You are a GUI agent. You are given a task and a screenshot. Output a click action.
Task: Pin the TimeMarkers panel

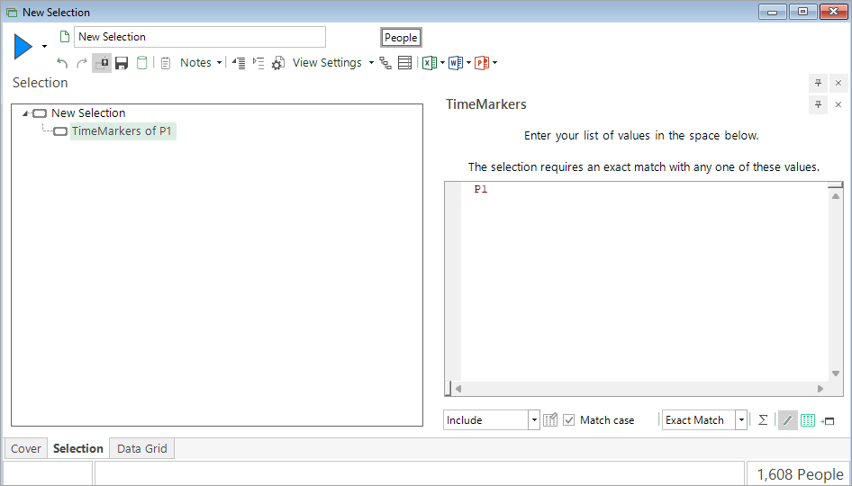click(x=819, y=104)
